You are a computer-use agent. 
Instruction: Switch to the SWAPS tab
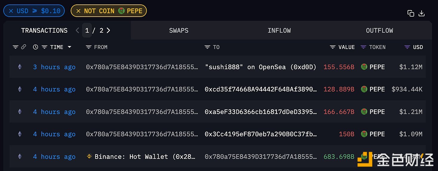(x=179, y=30)
